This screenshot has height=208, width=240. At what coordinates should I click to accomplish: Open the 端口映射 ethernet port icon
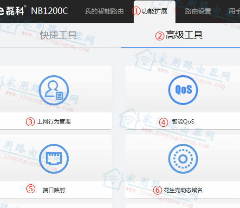coord(54,159)
